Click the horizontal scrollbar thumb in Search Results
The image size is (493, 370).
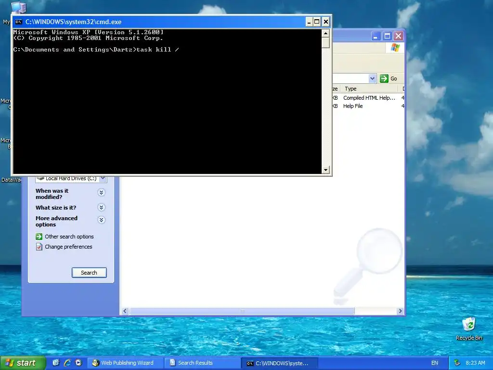(242, 311)
